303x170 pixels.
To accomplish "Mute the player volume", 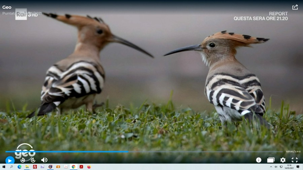I will tap(44, 160).
